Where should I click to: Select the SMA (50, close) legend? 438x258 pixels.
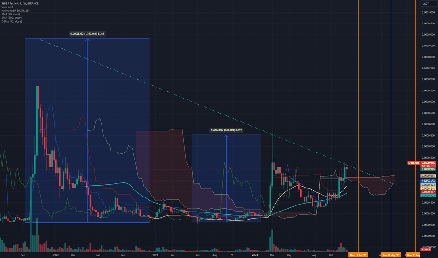(11, 14)
